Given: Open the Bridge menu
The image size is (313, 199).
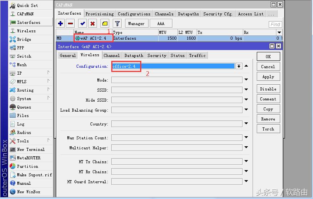Looking at the screenshot, I should (x=30, y=39).
